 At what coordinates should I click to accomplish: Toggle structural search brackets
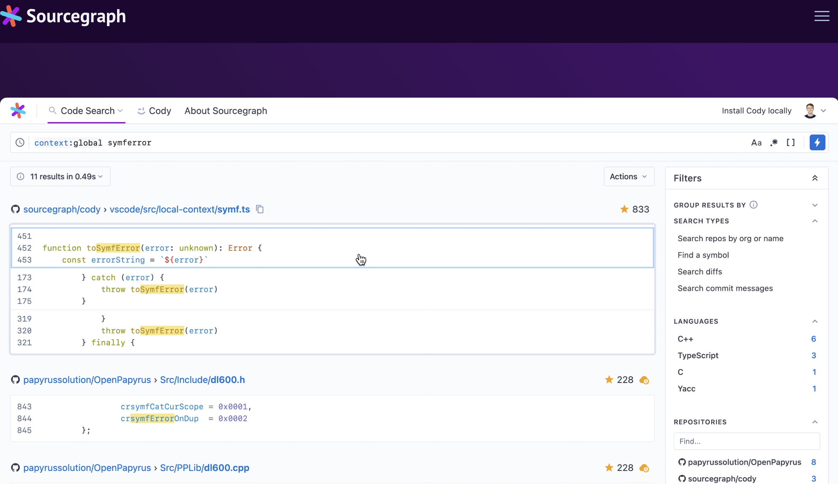click(x=791, y=143)
